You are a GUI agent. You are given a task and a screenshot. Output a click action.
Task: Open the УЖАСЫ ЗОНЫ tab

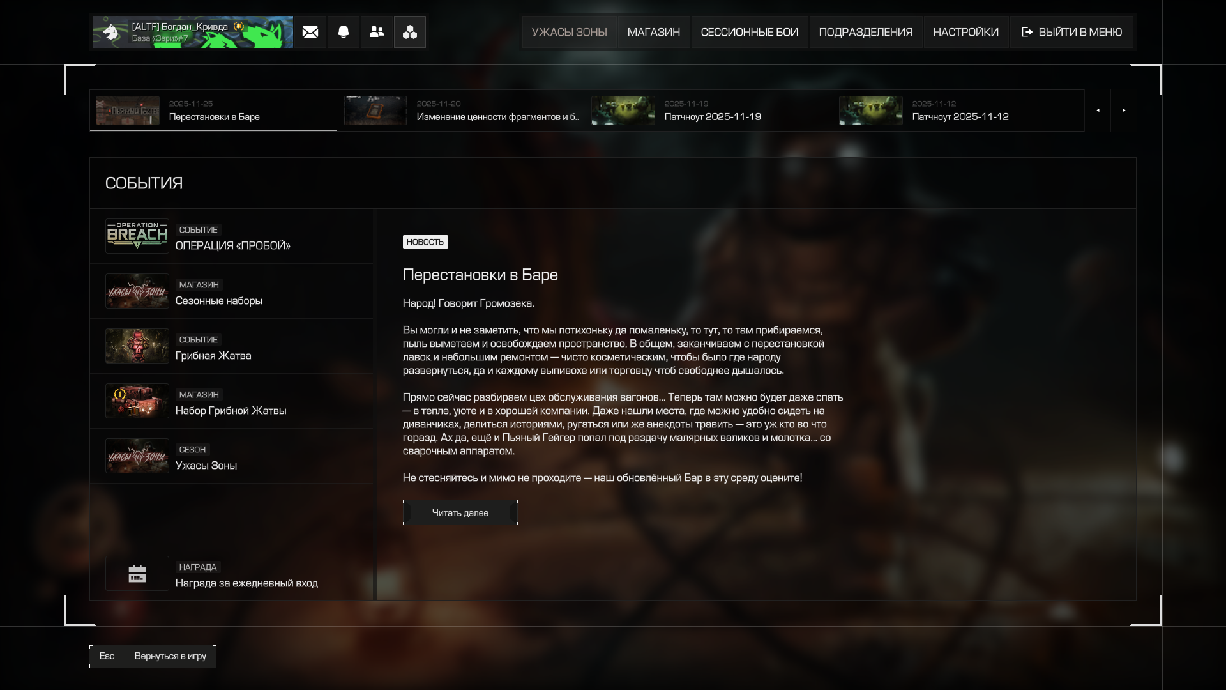(x=569, y=32)
